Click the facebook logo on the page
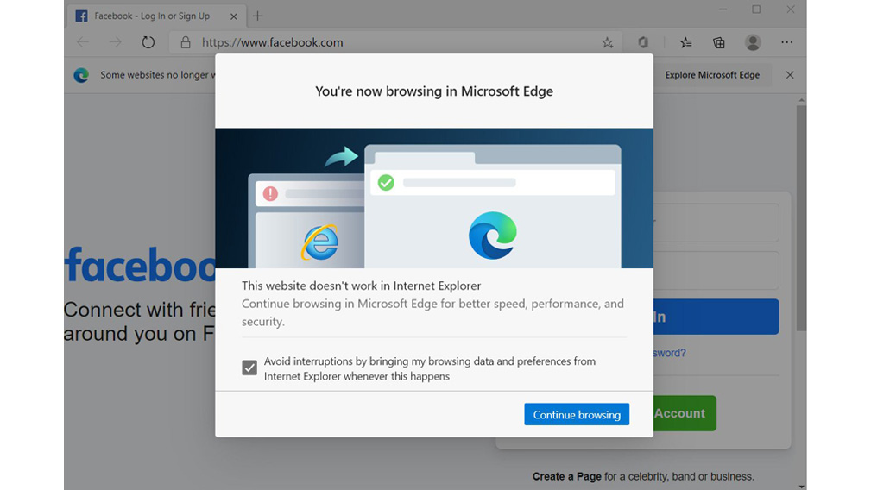The height and width of the screenshot is (490, 871). click(140, 264)
